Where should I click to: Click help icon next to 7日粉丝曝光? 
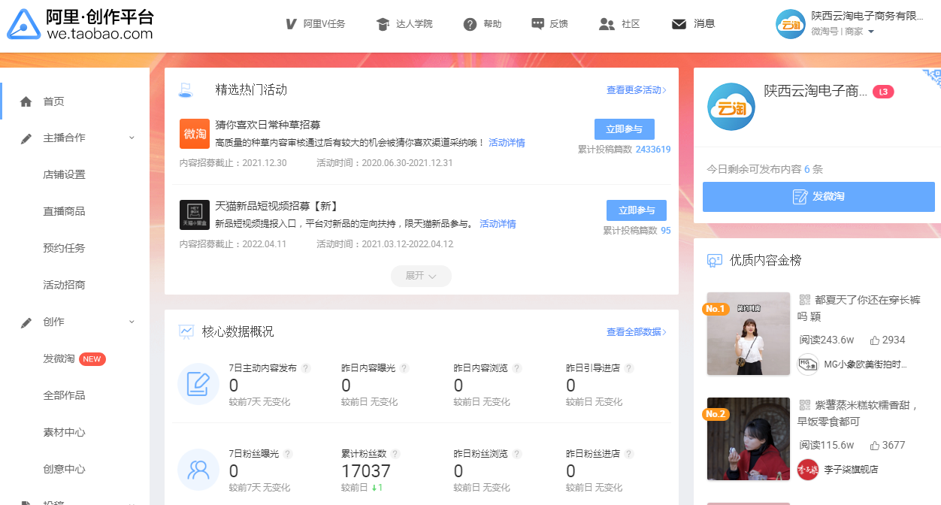[x=288, y=454]
